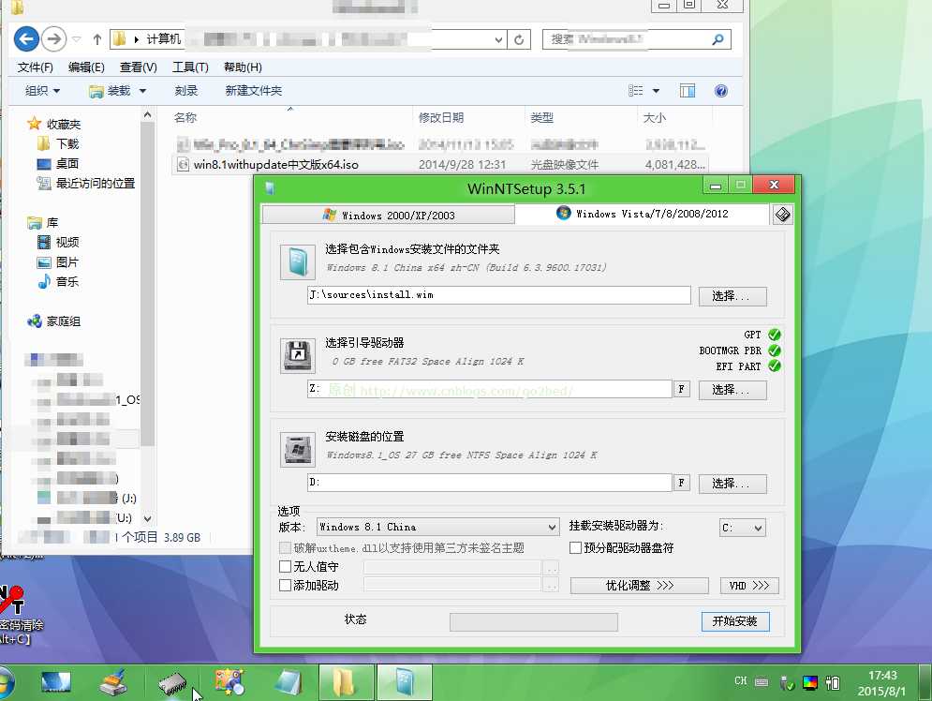
Task: Go back in the Explorer window
Action: [26, 39]
